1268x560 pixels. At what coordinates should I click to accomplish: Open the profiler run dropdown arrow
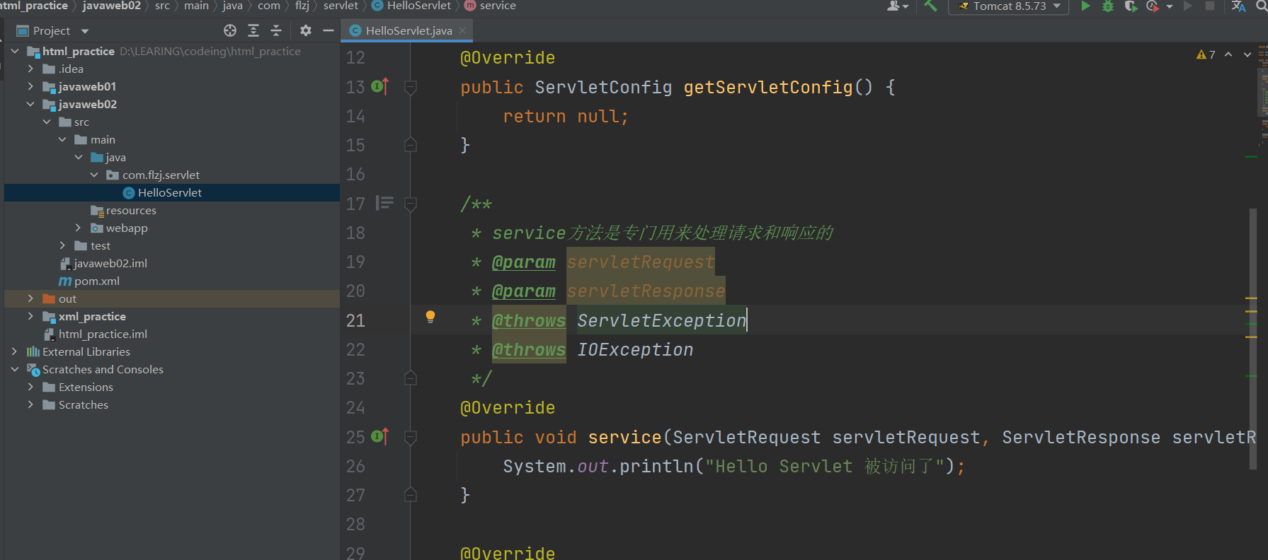pyautogui.click(x=1170, y=6)
